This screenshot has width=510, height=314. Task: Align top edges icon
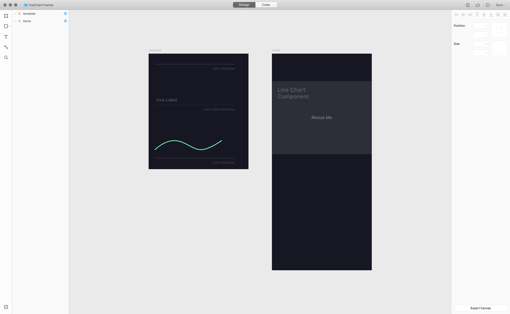point(477,14)
